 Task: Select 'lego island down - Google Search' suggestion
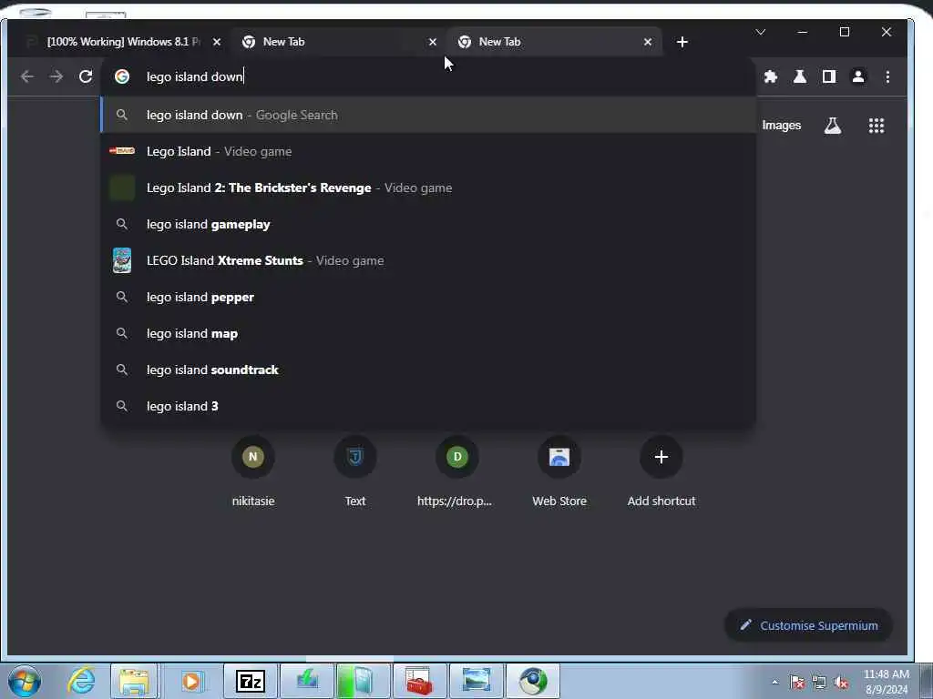click(x=428, y=115)
